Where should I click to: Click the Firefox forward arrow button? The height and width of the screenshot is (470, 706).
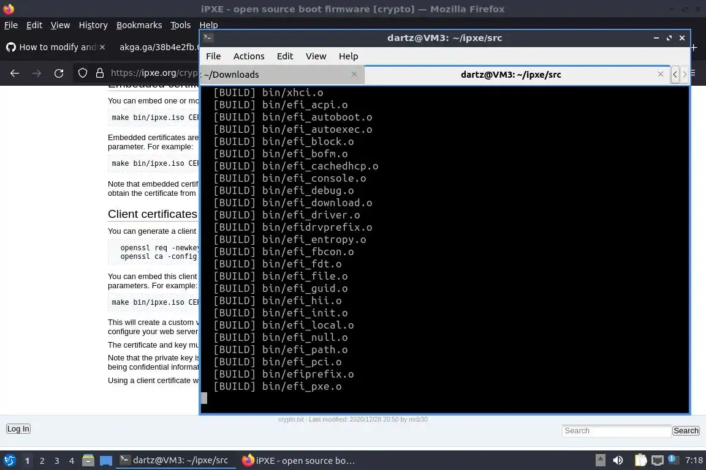point(37,73)
